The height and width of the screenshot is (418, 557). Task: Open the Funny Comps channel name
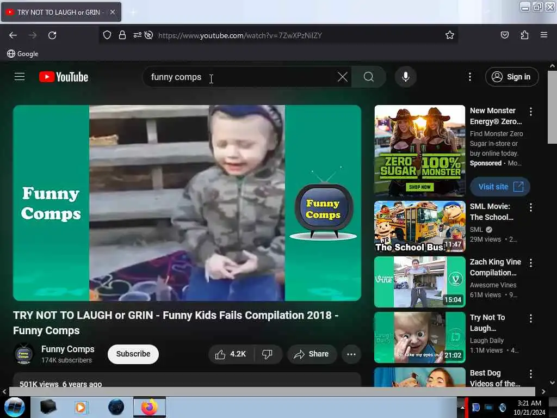[68, 349]
